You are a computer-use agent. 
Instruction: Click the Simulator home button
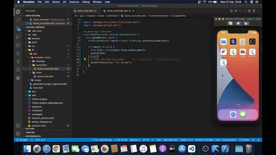pyautogui.click(x=238, y=23)
